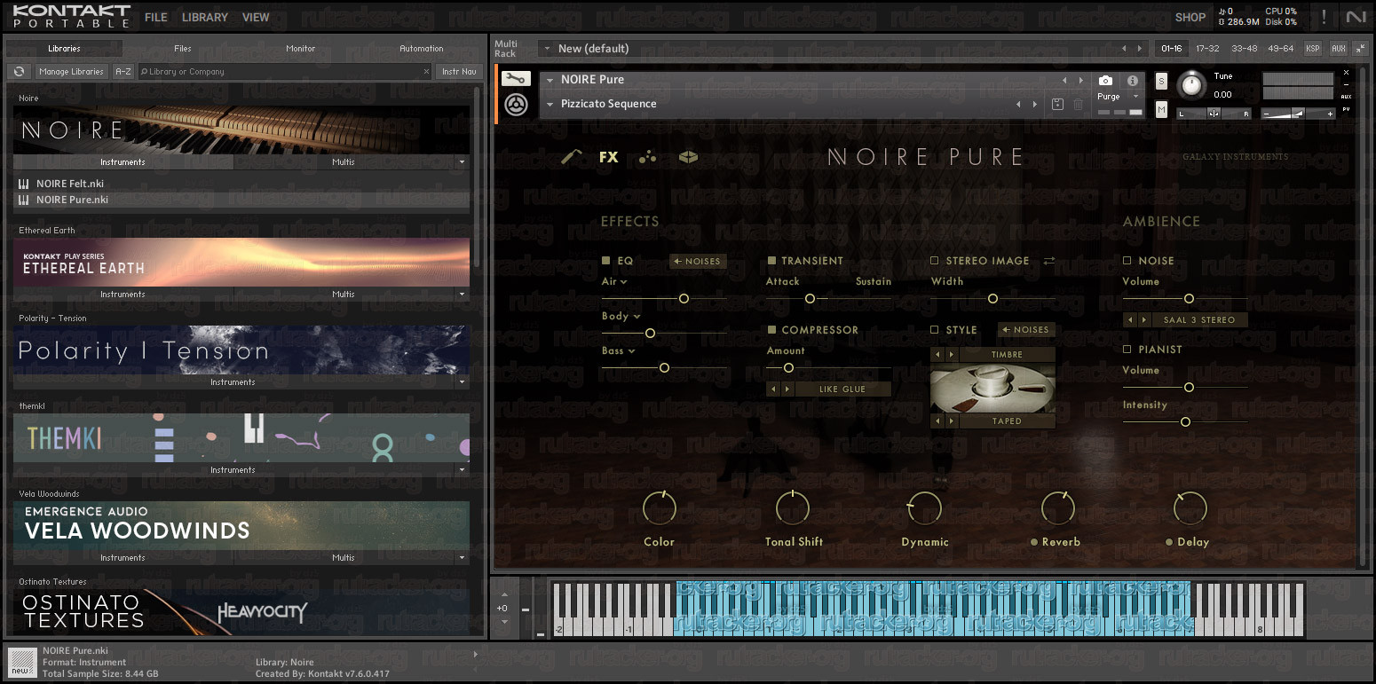
Task: Disable the TRANSIENT effect
Action: tap(772, 261)
